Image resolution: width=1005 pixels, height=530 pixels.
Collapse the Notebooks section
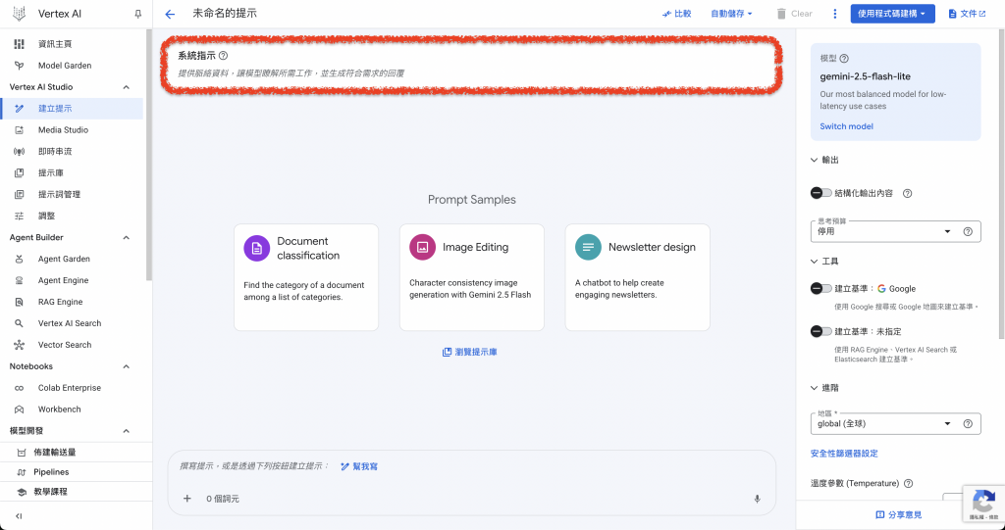click(x=127, y=366)
